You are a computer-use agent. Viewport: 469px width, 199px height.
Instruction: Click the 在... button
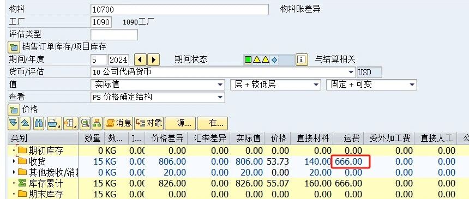[212, 123]
